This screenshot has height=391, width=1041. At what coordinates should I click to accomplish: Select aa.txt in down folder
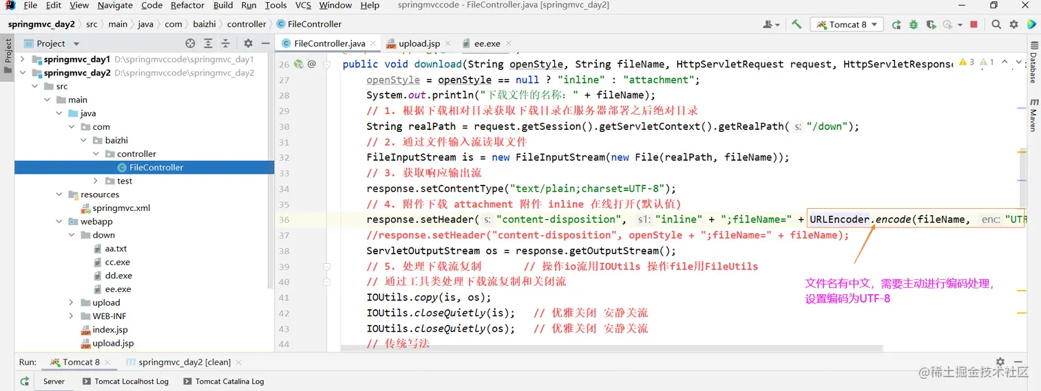click(110, 249)
